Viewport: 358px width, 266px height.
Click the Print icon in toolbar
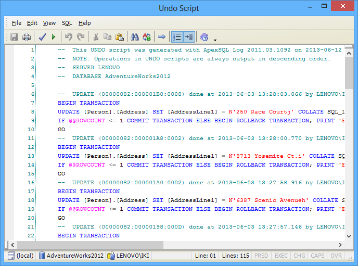coord(26,37)
